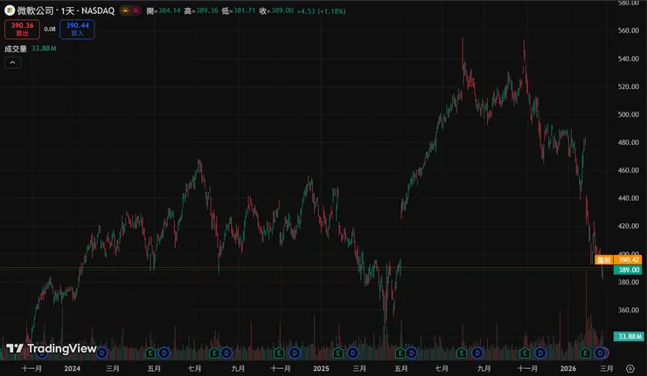647x376 pixels.
Task: Select the 成交量 volume indicator label
Action: click(x=16, y=49)
